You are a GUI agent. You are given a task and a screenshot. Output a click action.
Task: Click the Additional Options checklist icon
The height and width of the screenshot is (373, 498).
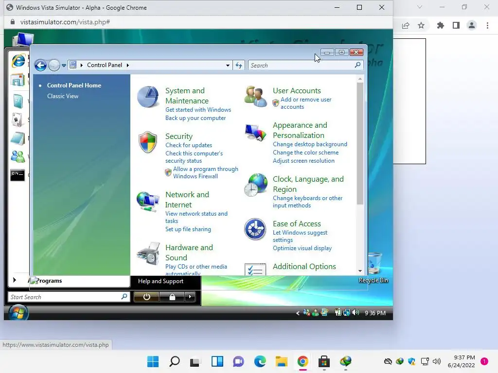click(255, 269)
